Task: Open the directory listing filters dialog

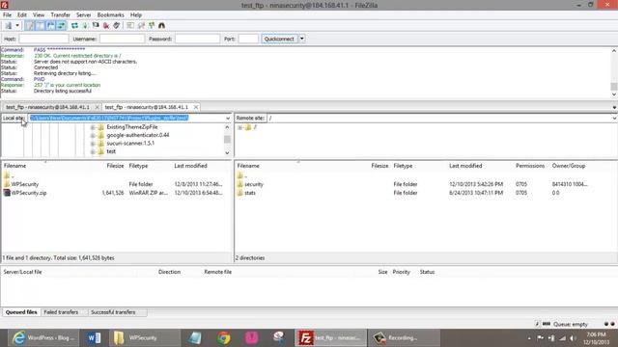Action: [x=130, y=26]
